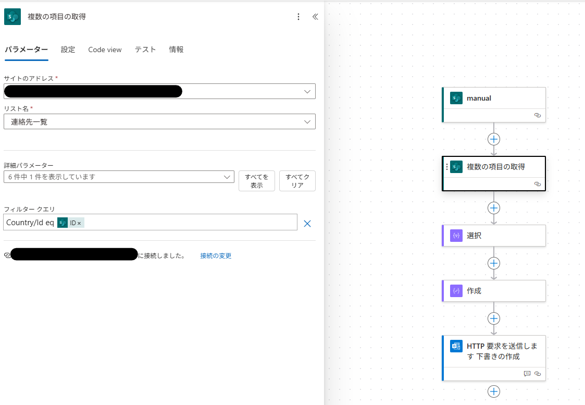Image resolution: width=585 pixels, height=405 pixels.
Task: Click the すべてを表示 button
Action: point(257,181)
